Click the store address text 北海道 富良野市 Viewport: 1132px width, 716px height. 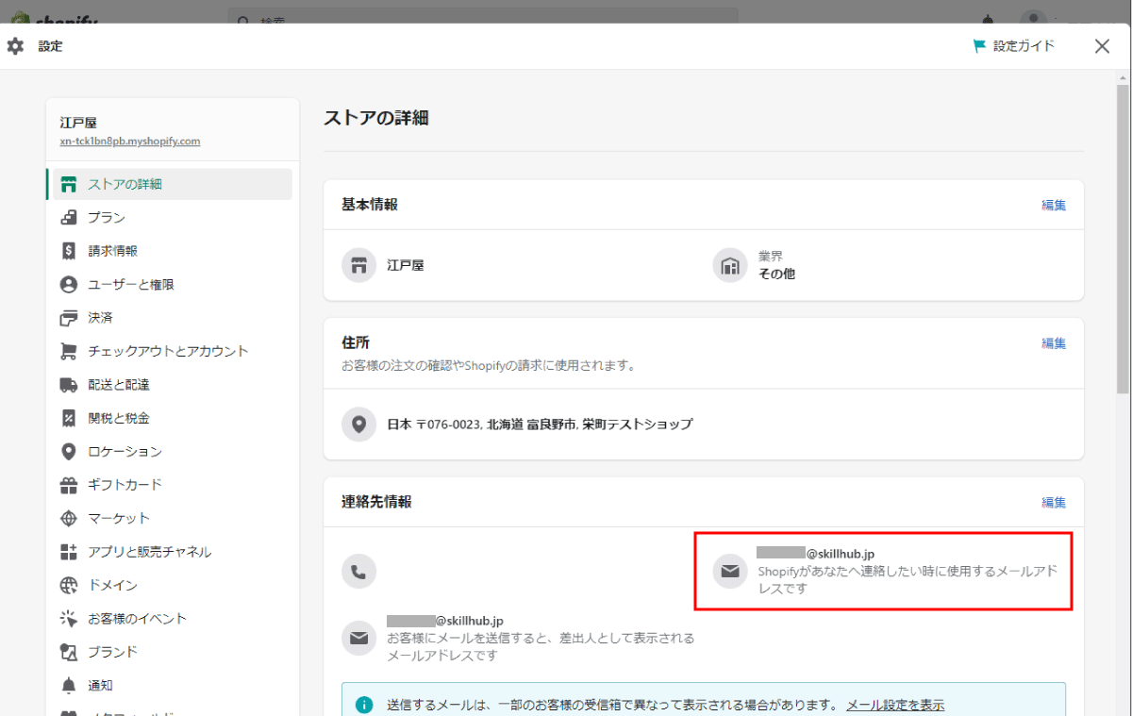530,425
